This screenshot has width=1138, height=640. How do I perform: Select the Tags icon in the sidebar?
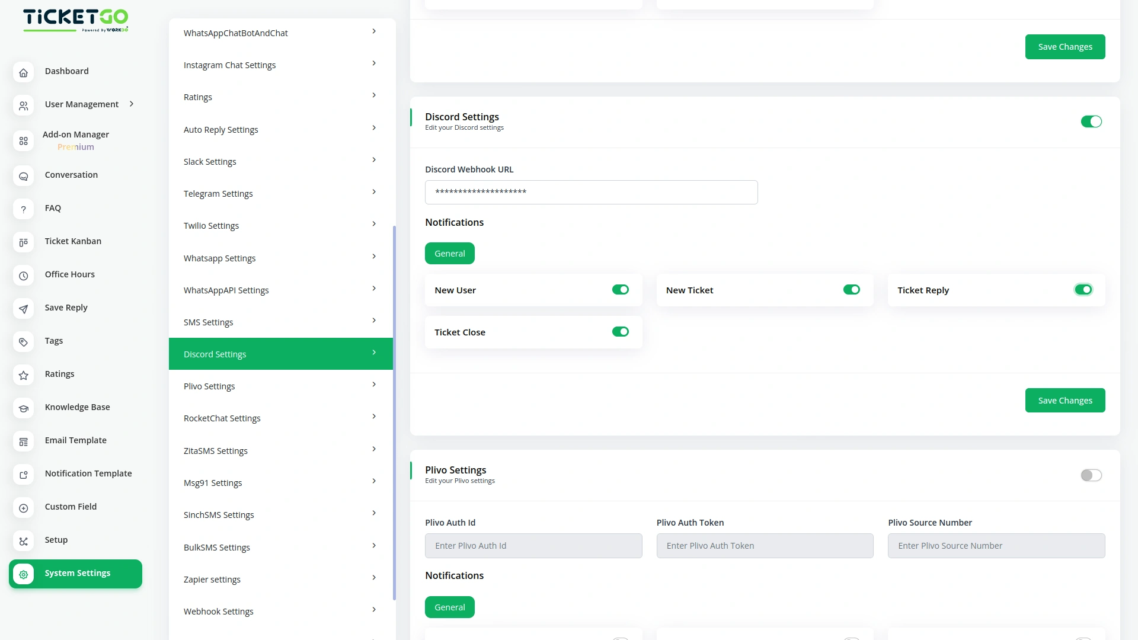tap(23, 342)
